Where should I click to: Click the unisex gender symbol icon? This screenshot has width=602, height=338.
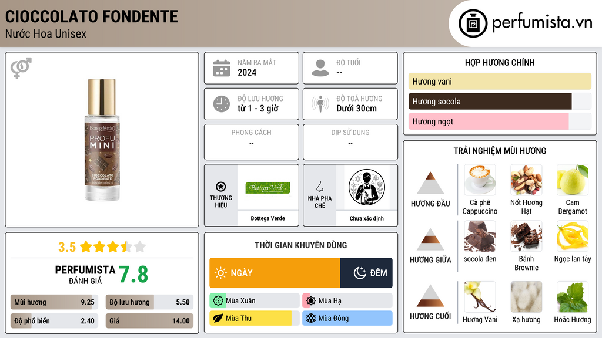[x=21, y=68]
